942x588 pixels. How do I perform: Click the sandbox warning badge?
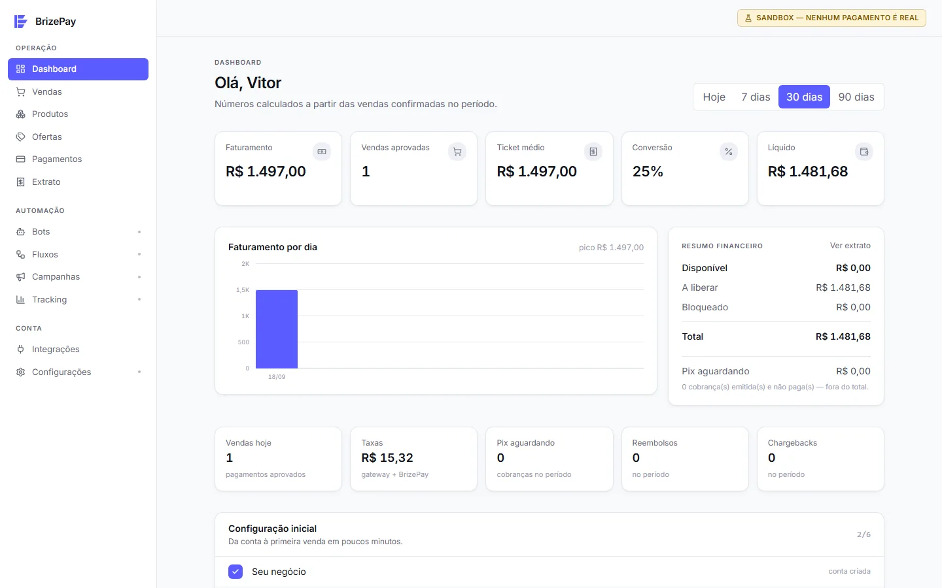click(831, 18)
